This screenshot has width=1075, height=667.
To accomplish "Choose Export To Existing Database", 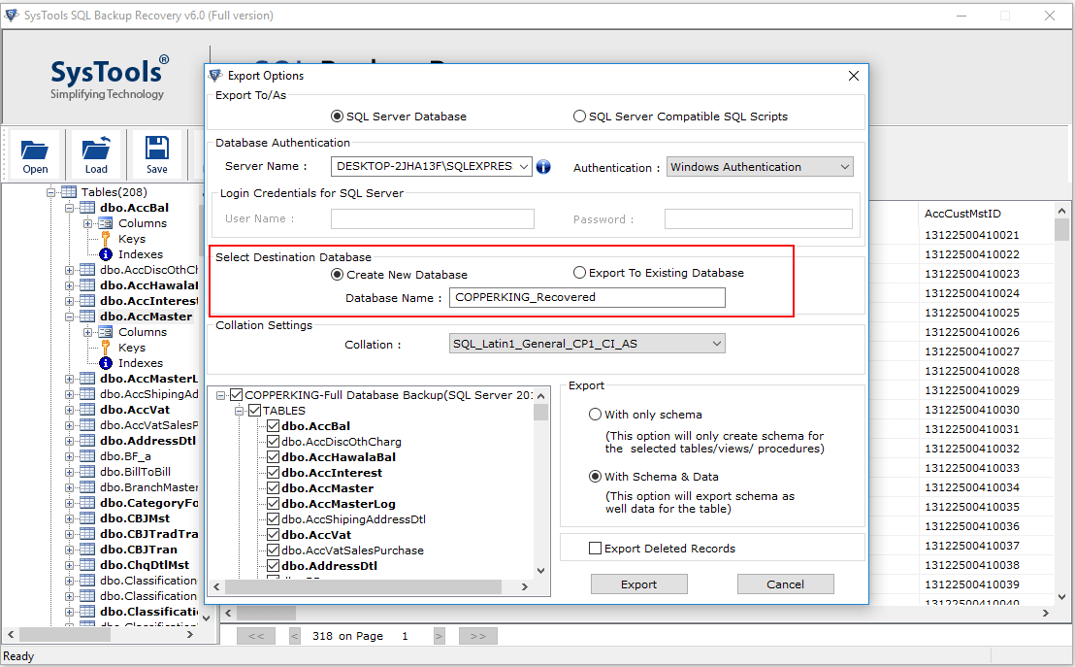I will [580, 273].
